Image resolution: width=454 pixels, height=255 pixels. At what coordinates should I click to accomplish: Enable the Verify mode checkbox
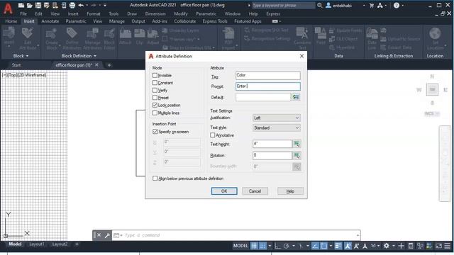[155, 90]
